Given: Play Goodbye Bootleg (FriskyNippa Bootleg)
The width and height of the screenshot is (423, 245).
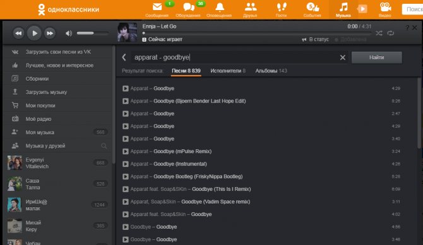Looking at the screenshot, I should tap(126, 176).
